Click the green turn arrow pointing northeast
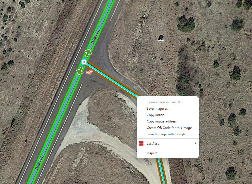 pyautogui.click(x=88, y=53)
